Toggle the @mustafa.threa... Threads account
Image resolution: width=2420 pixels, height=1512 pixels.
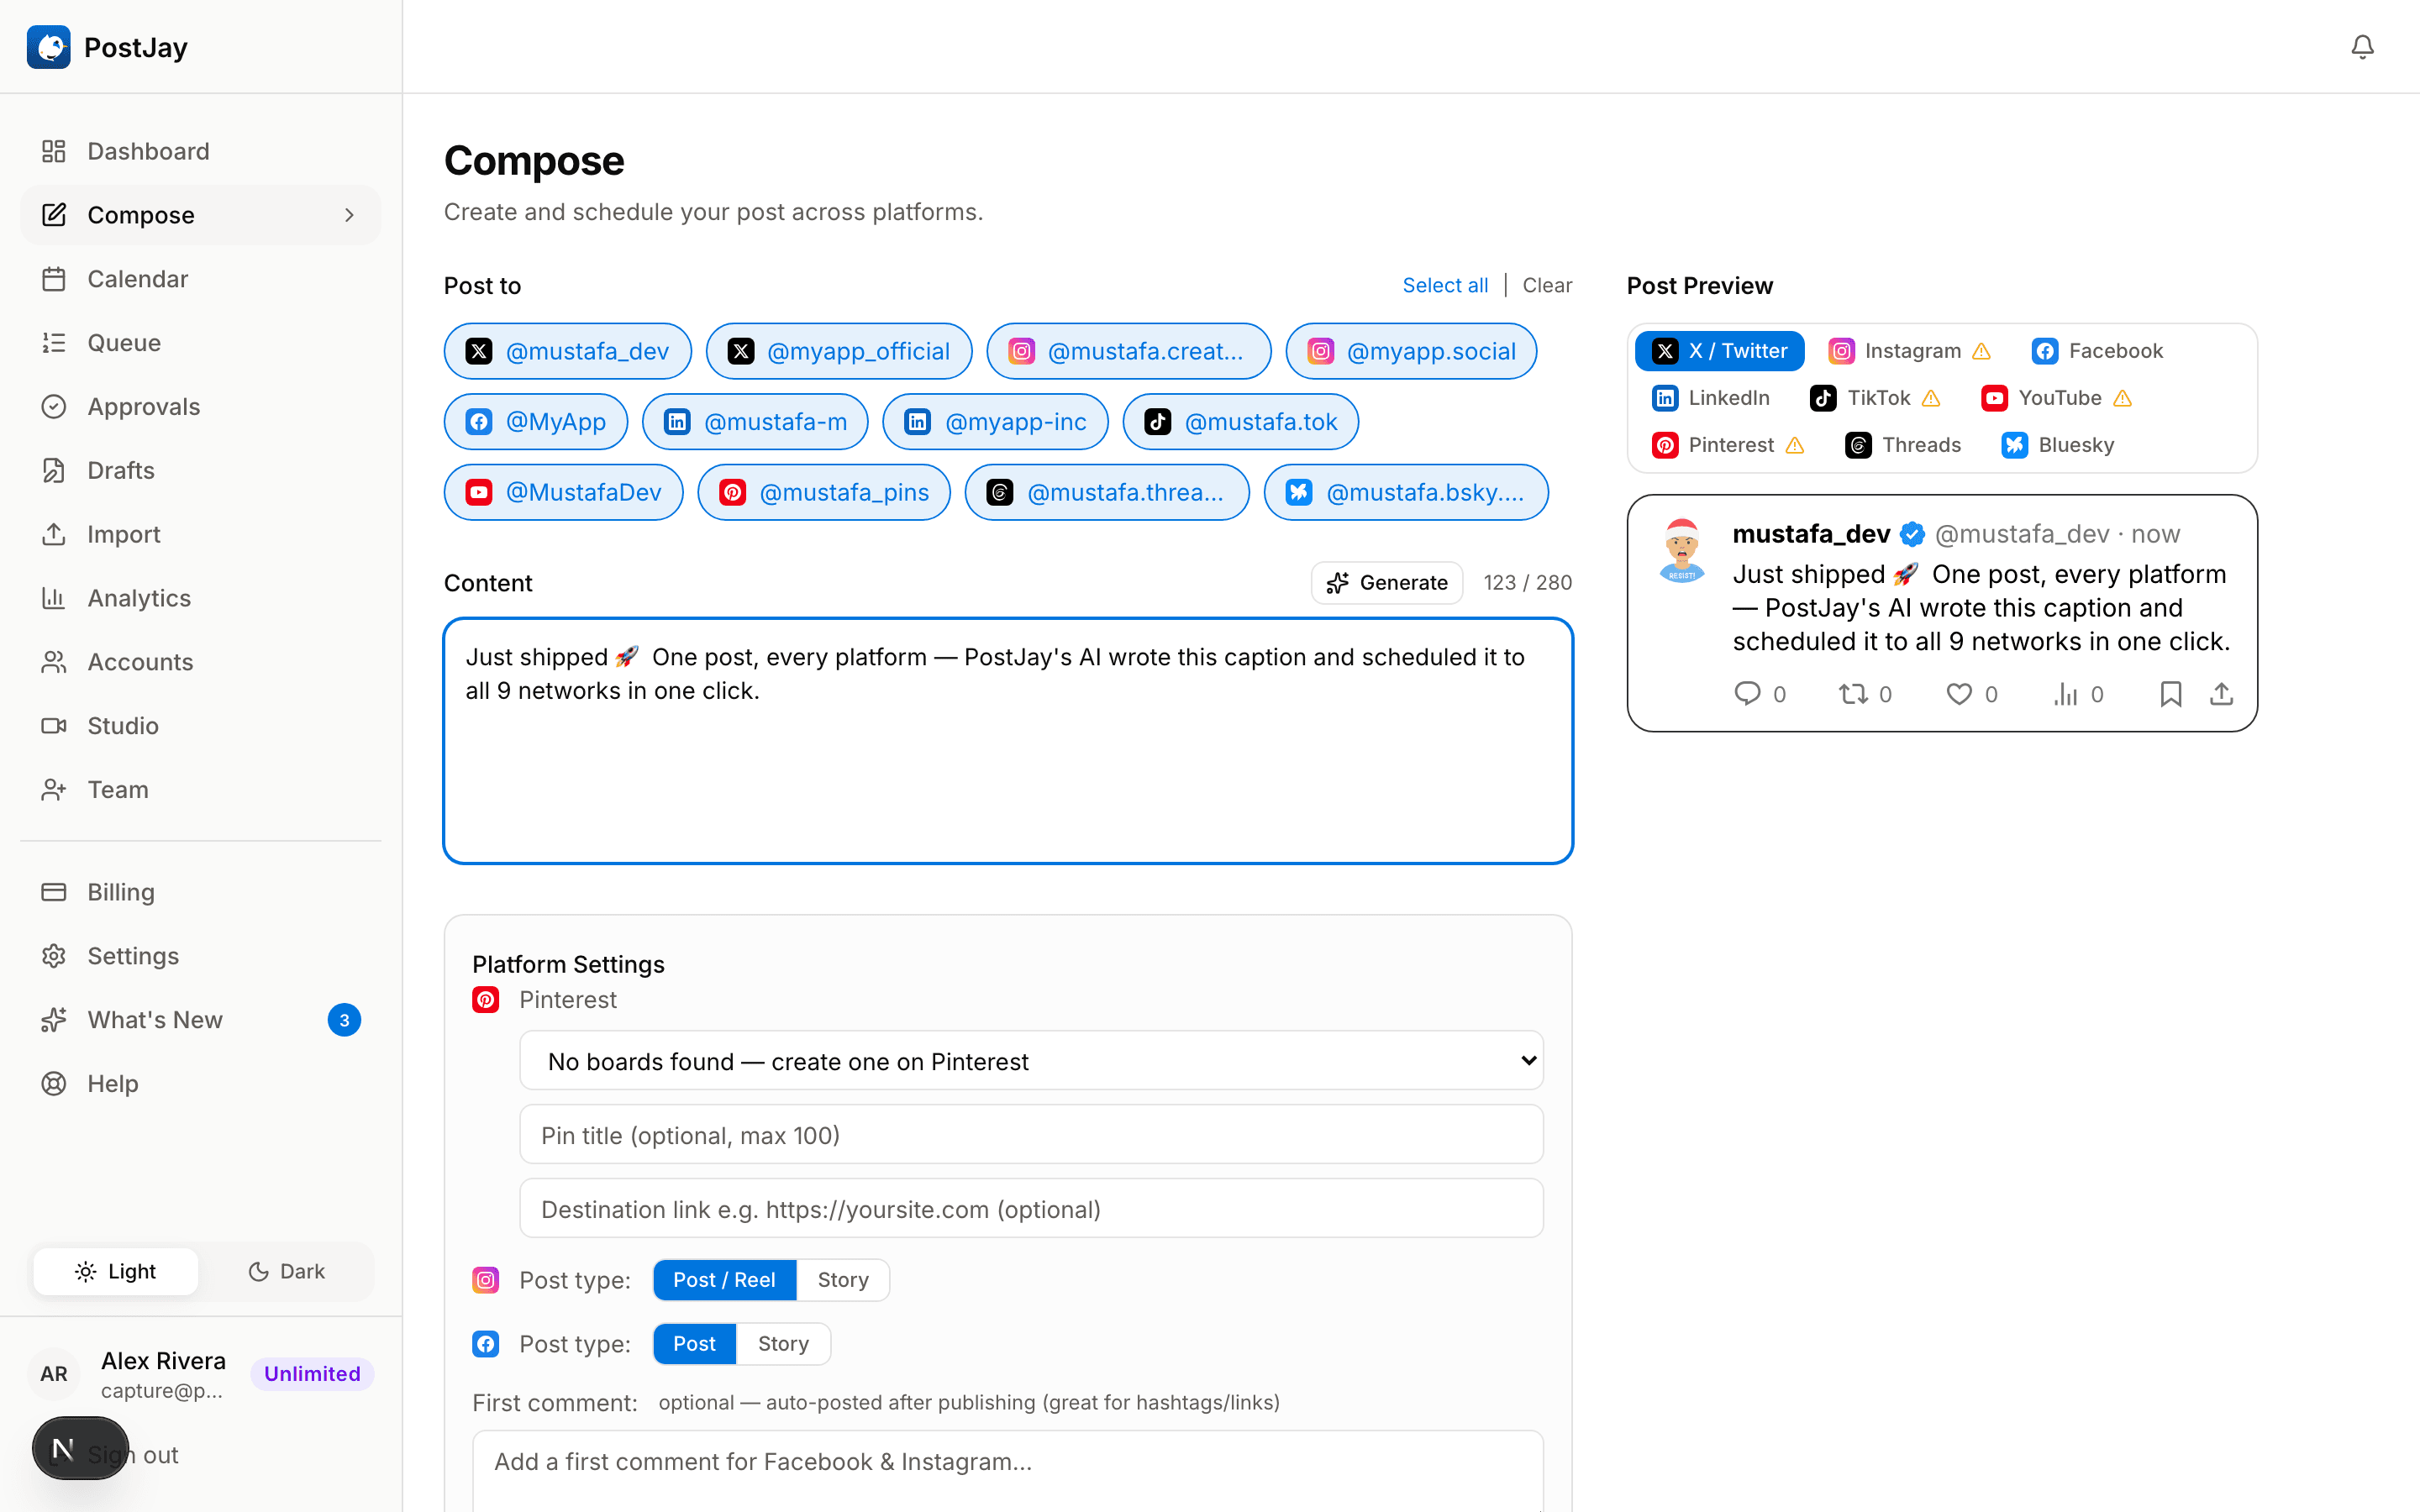pyautogui.click(x=1107, y=492)
